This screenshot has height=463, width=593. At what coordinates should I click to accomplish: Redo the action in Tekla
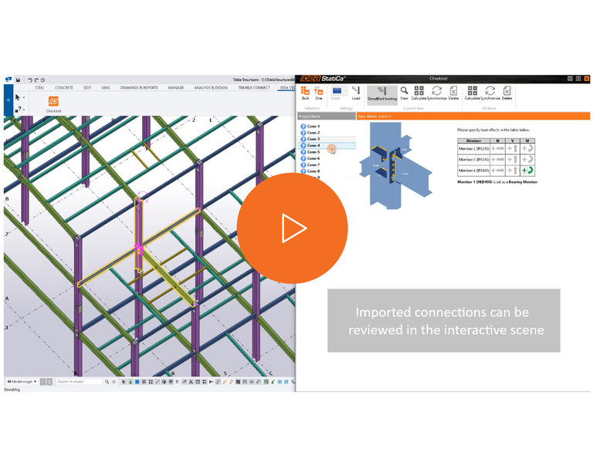(36, 80)
